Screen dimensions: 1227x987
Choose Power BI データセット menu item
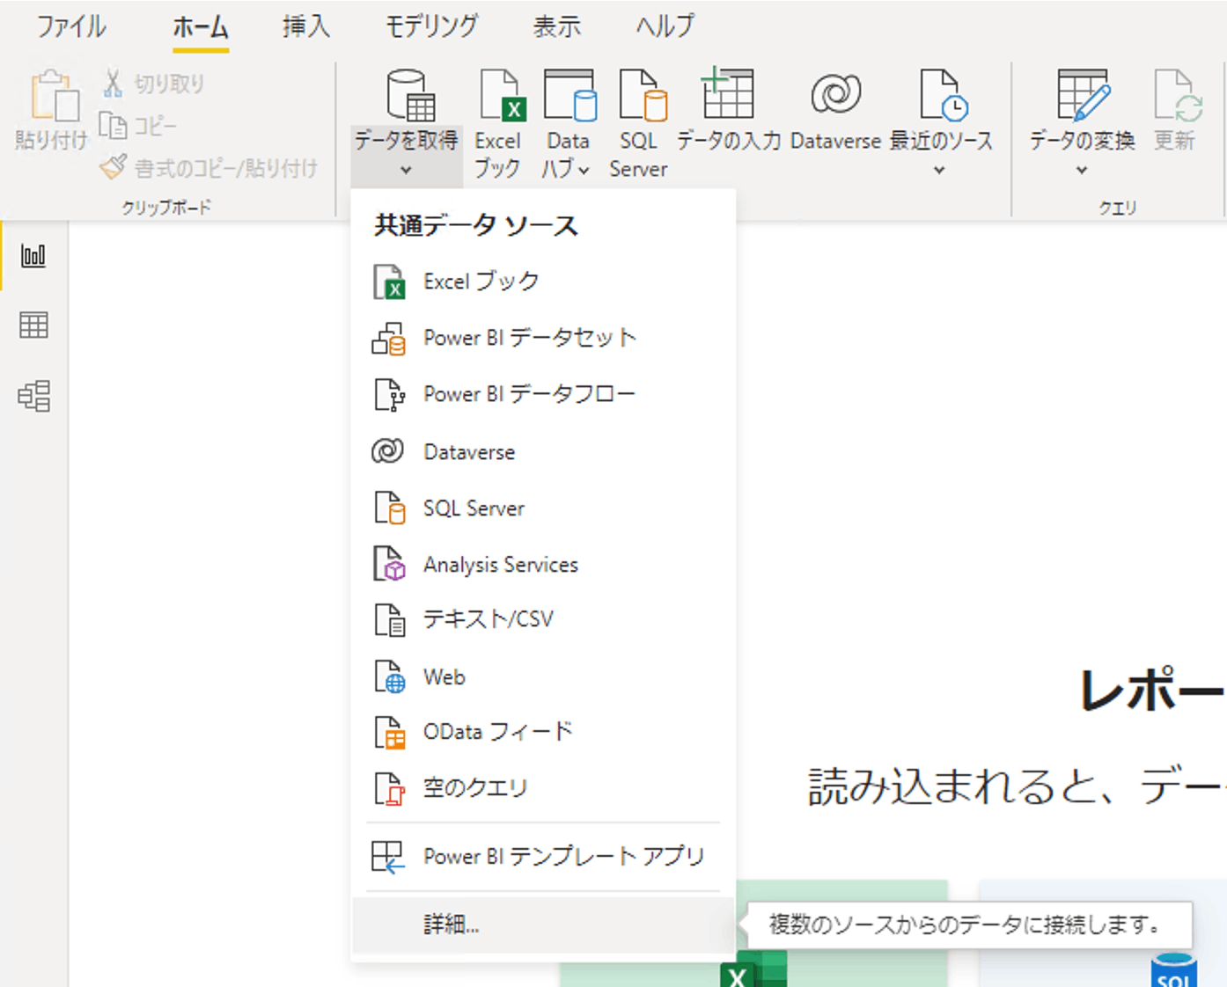[x=543, y=338]
